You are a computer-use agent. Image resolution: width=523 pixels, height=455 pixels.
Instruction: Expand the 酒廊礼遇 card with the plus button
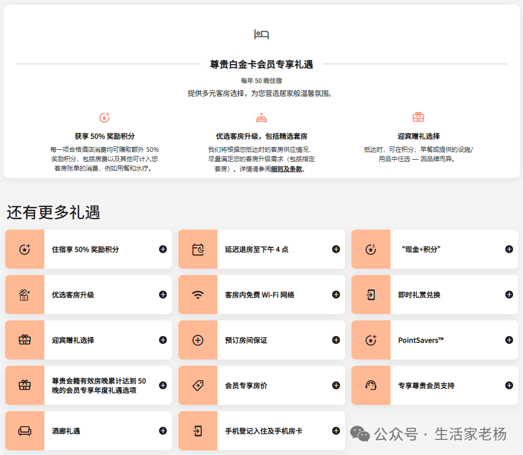pyautogui.click(x=162, y=430)
